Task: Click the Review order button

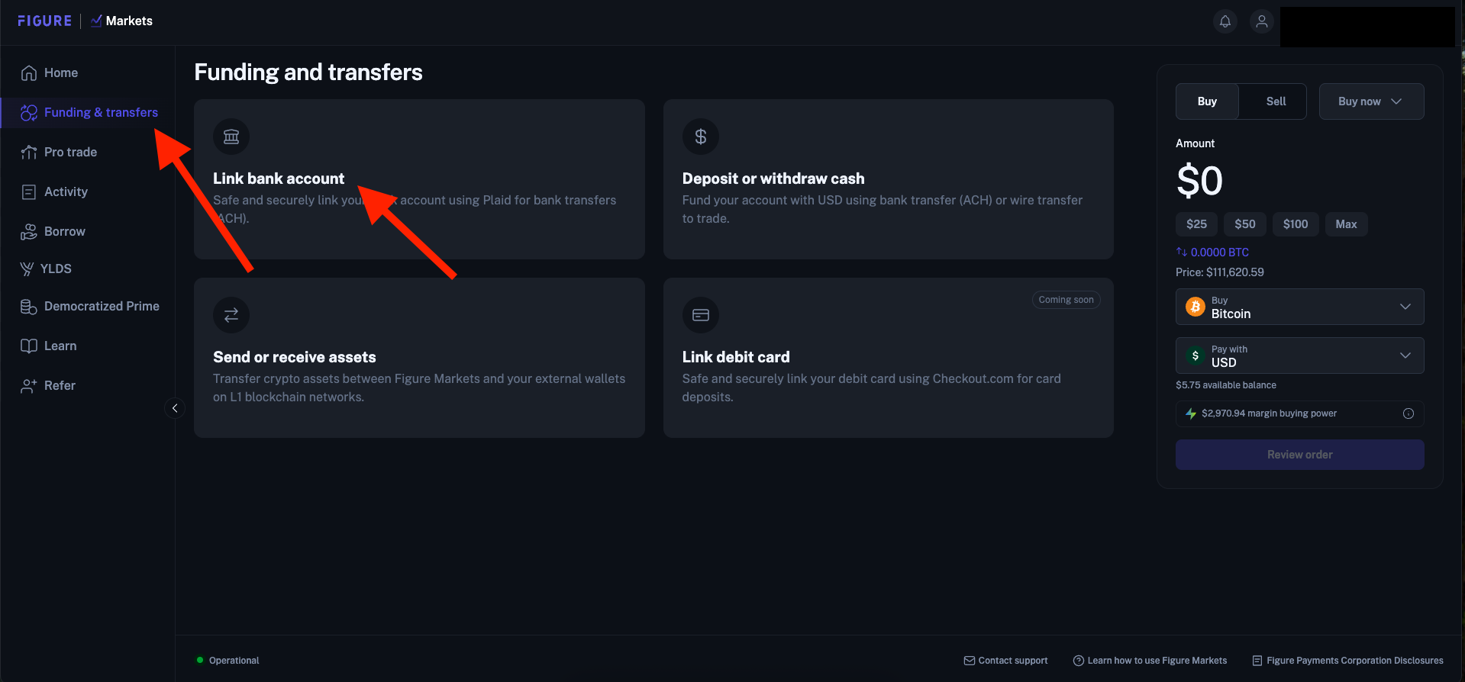Action: coord(1300,455)
